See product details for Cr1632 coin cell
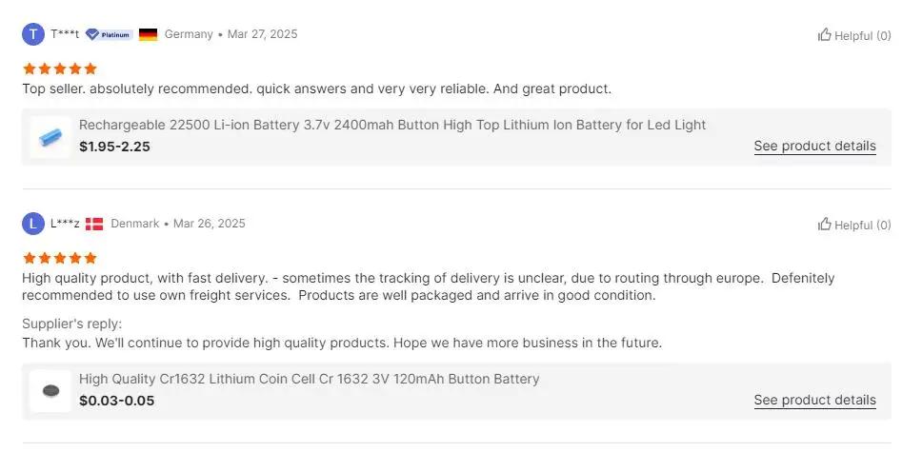Screen dimensions: 922x452 [x=814, y=401]
